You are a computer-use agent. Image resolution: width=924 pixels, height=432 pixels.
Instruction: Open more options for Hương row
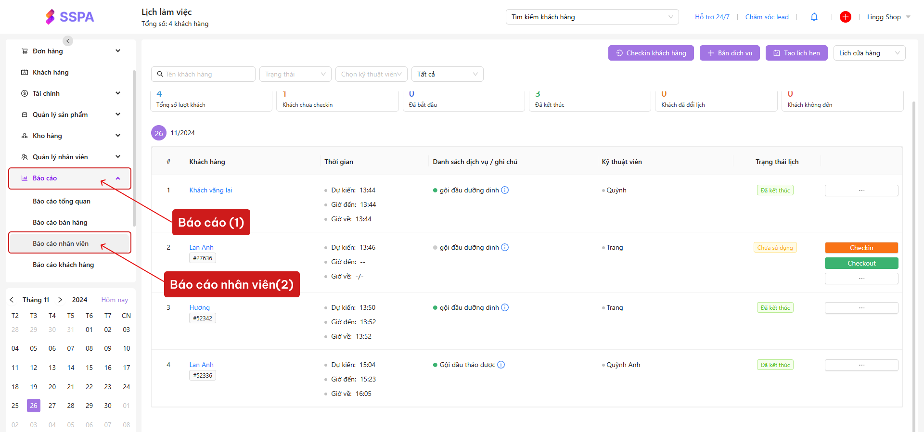[861, 308]
